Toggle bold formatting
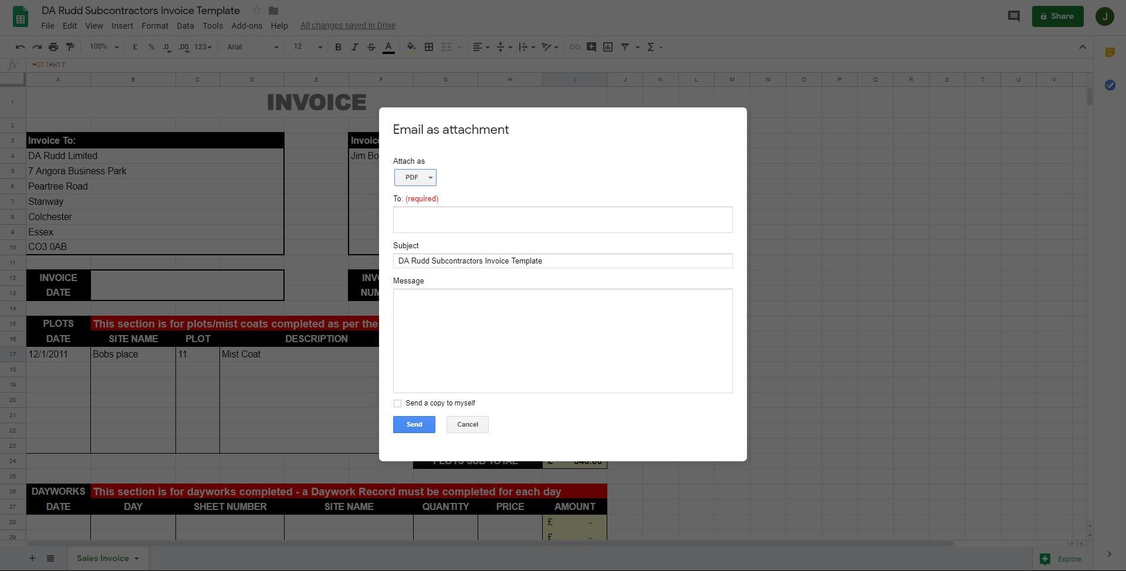This screenshot has width=1126, height=571. coord(338,47)
